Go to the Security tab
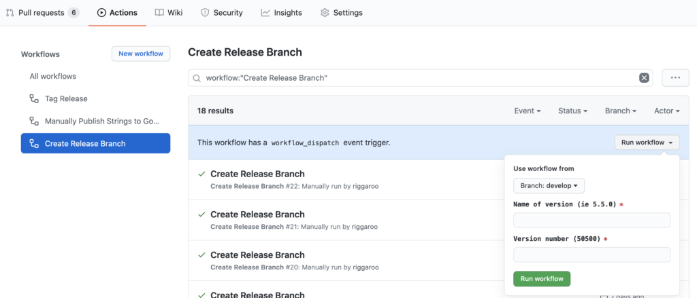Screen dimensions: 697x298 point(221,13)
